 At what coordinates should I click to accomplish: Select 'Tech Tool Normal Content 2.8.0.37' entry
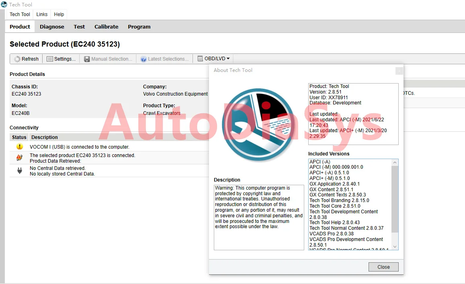coord(346,228)
